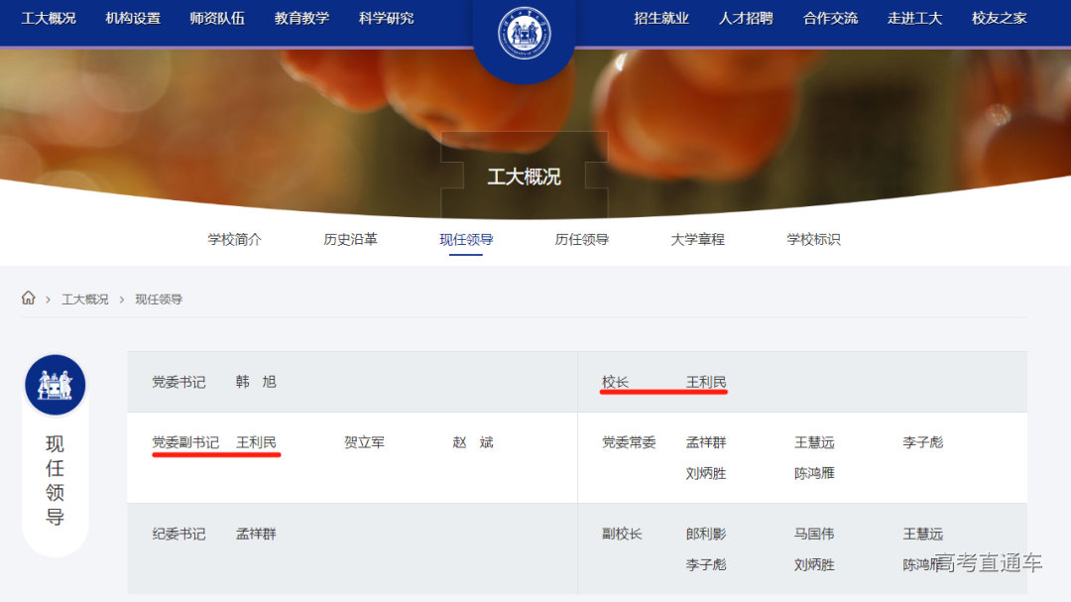Viewport: 1071px width, 602px height.
Task: Select the 历任领导 tab
Action: [582, 239]
